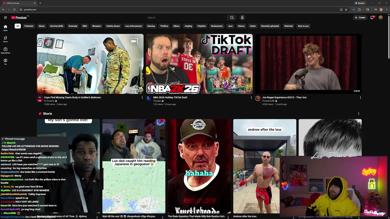Open the You sidebar icon

(x=5, y=62)
